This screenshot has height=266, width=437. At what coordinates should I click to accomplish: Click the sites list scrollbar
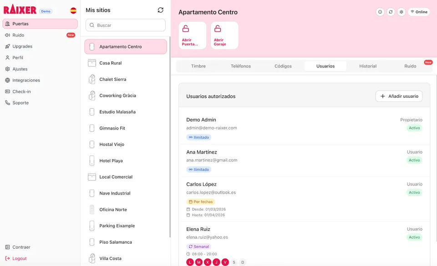pos(170,136)
